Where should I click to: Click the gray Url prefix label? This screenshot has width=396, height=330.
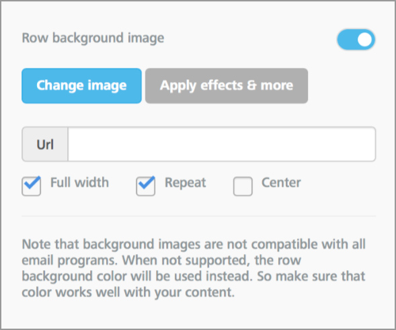pyautogui.click(x=45, y=145)
